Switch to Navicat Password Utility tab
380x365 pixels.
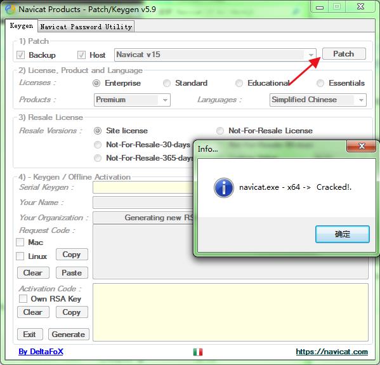[86, 27]
